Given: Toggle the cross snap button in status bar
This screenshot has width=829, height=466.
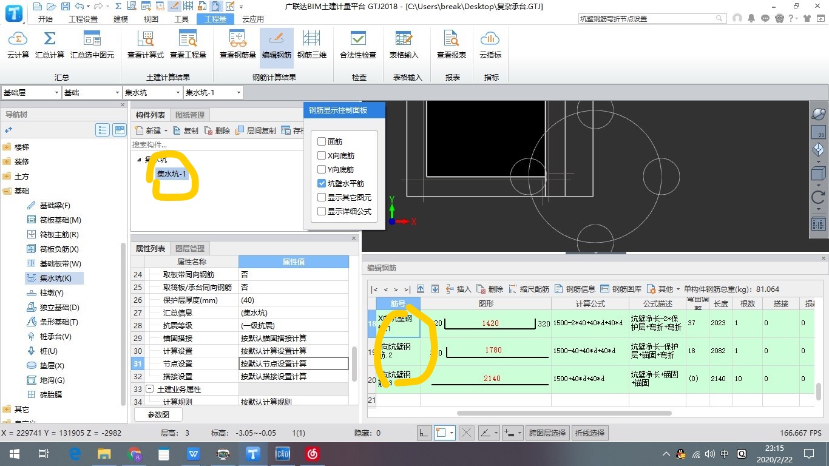Looking at the screenshot, I should point(466,433).
